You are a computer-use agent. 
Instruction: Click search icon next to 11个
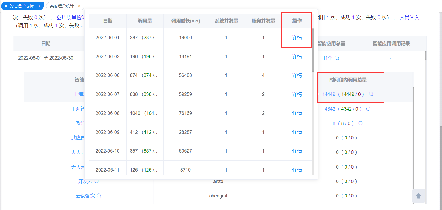pyautogui.click(x=337, y=58)
